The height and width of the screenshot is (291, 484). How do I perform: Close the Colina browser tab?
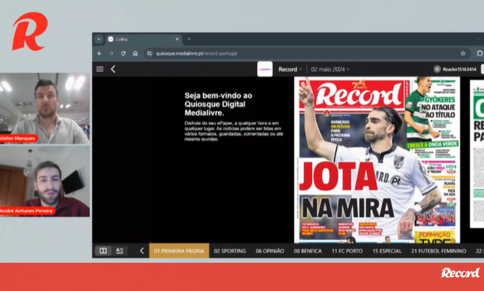[x=177, y=39]
